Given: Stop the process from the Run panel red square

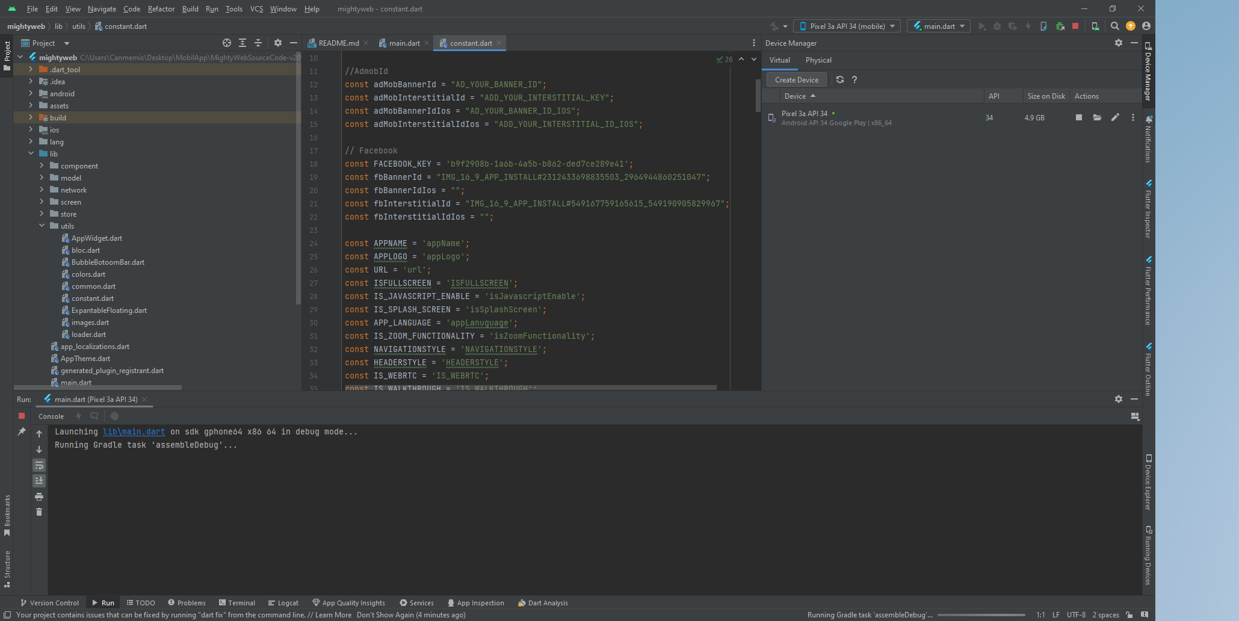Looking at the screenshot, I should tap(22, 416).
